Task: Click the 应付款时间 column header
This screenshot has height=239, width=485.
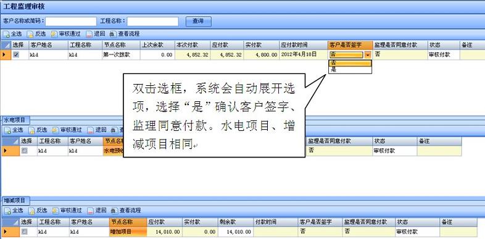Action: click(304, 45)
